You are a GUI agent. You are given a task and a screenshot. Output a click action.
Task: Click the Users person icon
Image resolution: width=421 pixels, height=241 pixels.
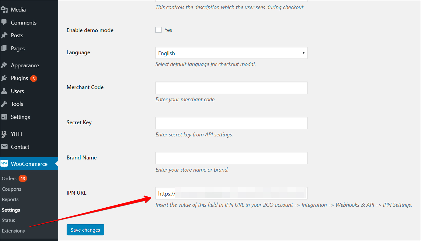[4, 91]
